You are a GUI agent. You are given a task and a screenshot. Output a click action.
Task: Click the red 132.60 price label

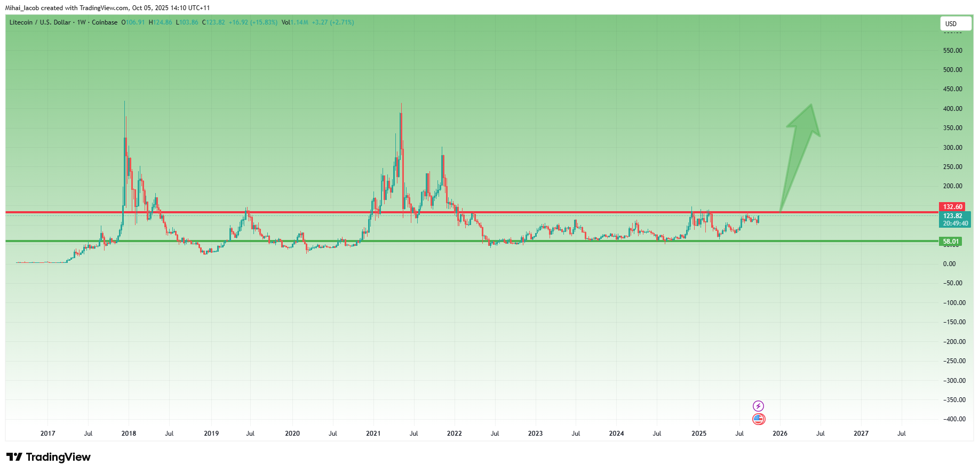coord(952,207)
